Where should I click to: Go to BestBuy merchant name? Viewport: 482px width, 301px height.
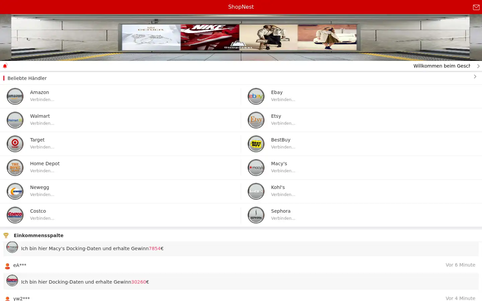click(x=280, y=140)
